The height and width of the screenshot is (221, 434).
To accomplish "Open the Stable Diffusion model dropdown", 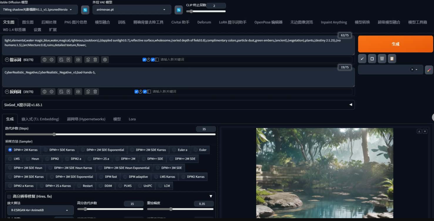I will tap(39, 10).
